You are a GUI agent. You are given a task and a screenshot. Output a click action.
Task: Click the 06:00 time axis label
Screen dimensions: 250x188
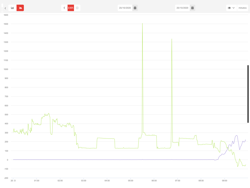(154, 181)
